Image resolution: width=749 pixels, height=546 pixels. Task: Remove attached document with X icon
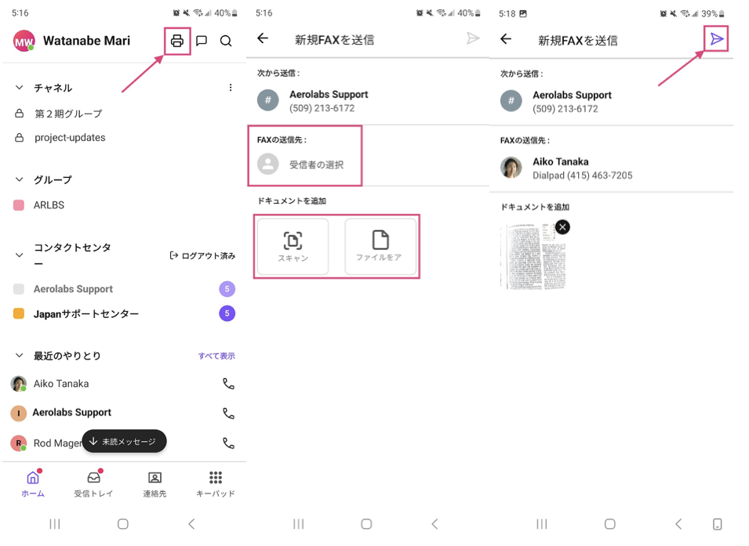coord(562,227)
